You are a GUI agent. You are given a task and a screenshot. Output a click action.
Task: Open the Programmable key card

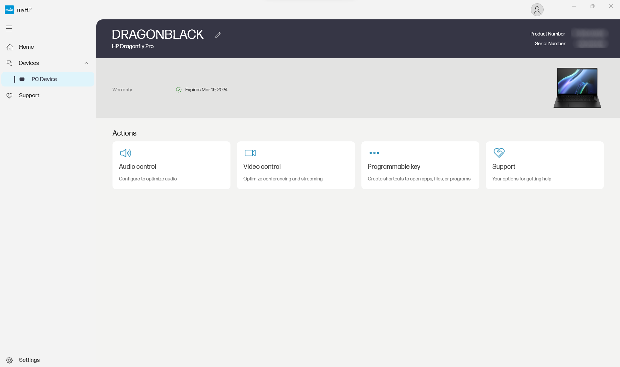420,165
